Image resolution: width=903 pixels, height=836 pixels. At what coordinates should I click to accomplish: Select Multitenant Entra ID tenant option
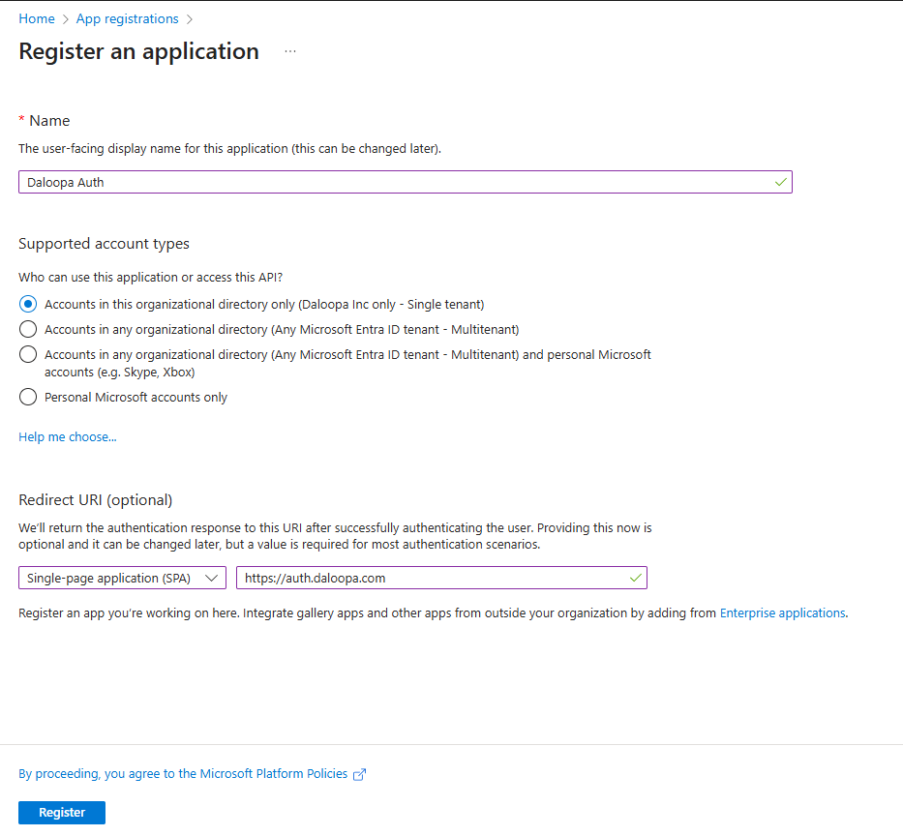pos(28,329)
